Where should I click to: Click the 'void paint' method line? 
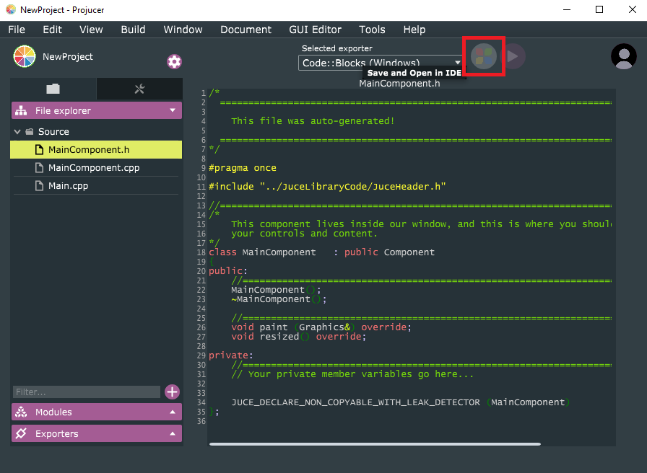(321, 327)
